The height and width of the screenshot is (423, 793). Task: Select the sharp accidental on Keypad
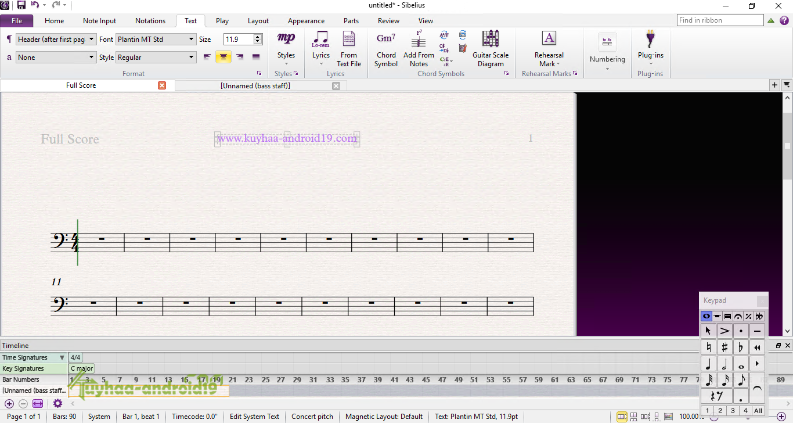coord(724,347)
